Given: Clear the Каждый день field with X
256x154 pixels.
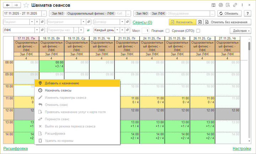Looking at the screenshot, I should coord(122,30).
